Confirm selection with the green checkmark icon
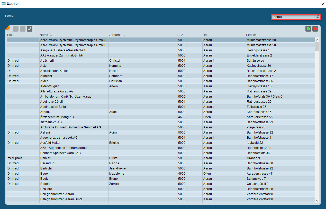 [308, 29]
